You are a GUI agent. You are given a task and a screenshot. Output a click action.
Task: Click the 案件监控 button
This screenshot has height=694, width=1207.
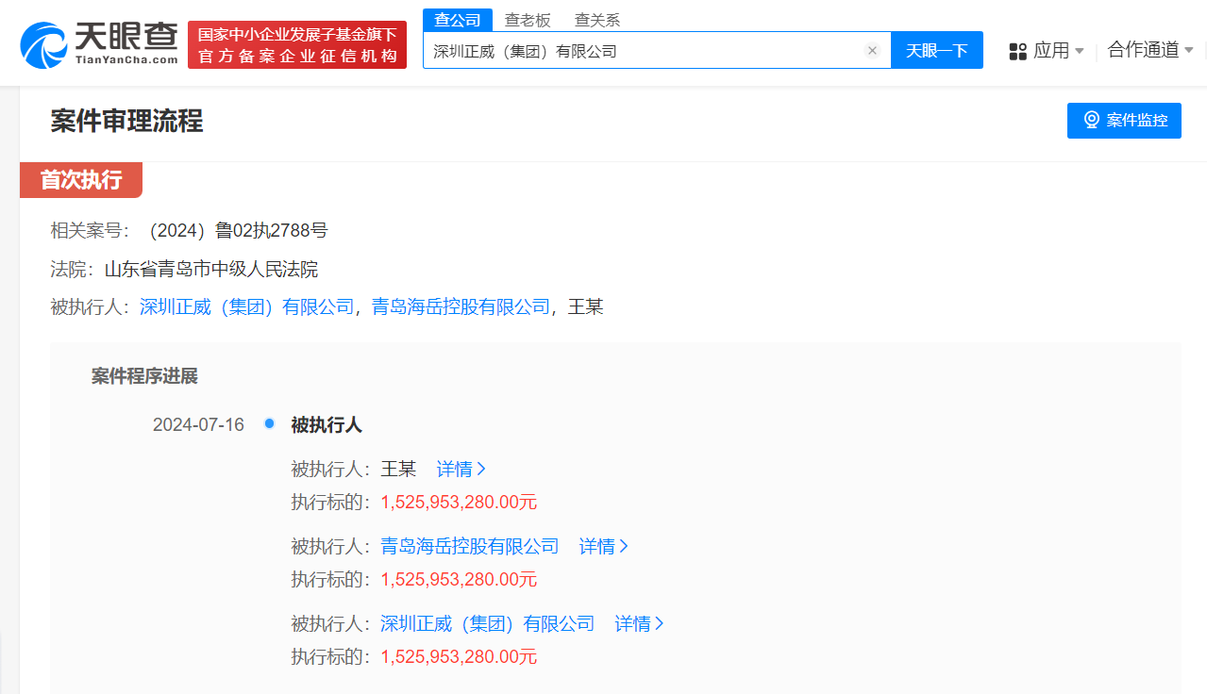(1123, 121)
